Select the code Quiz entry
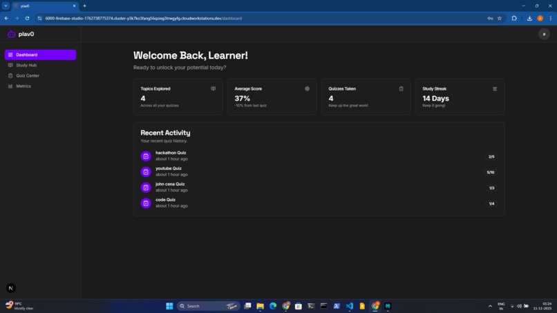Image resolution: width=557 pixels, height=313 pixels. pyautogui.click(x=319, y=203)
